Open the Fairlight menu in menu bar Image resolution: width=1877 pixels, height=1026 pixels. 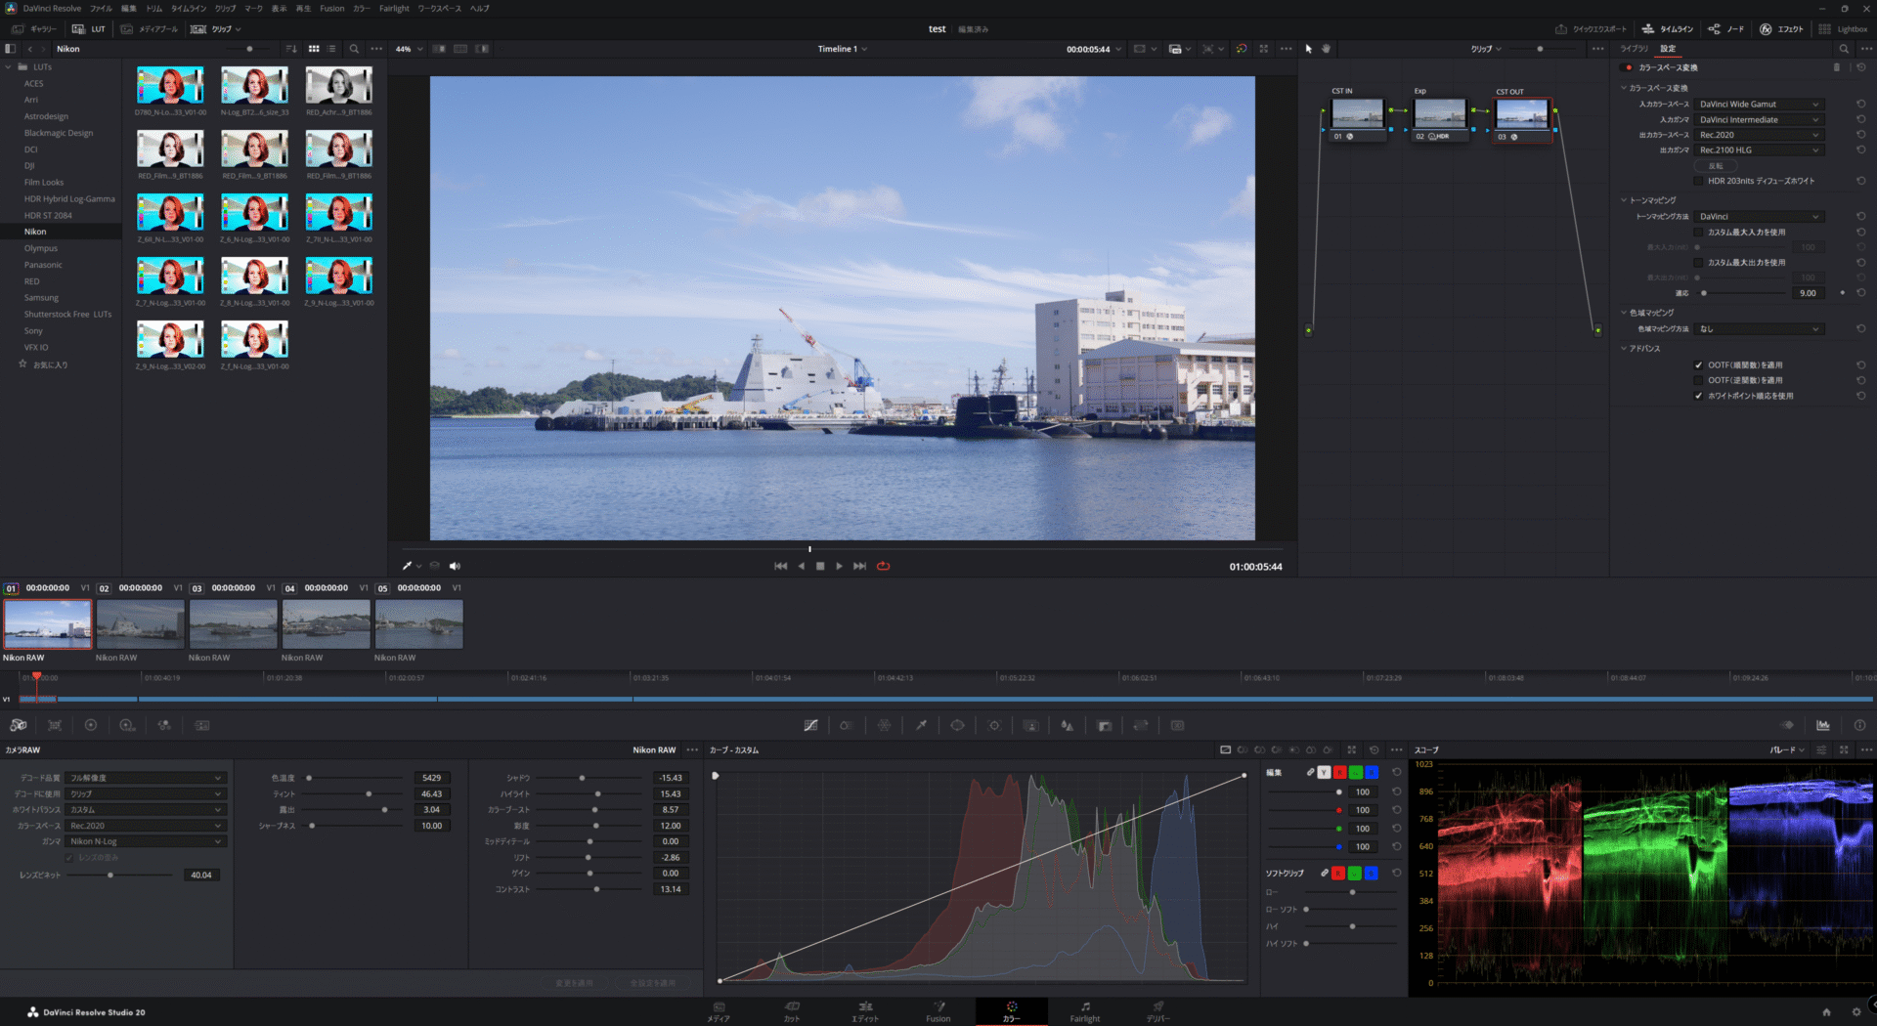pyautogui.click(x=394, y=9)
